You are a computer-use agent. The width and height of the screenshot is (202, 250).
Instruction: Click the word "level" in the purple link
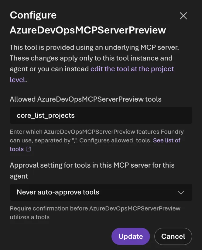(x=17, y=80)
